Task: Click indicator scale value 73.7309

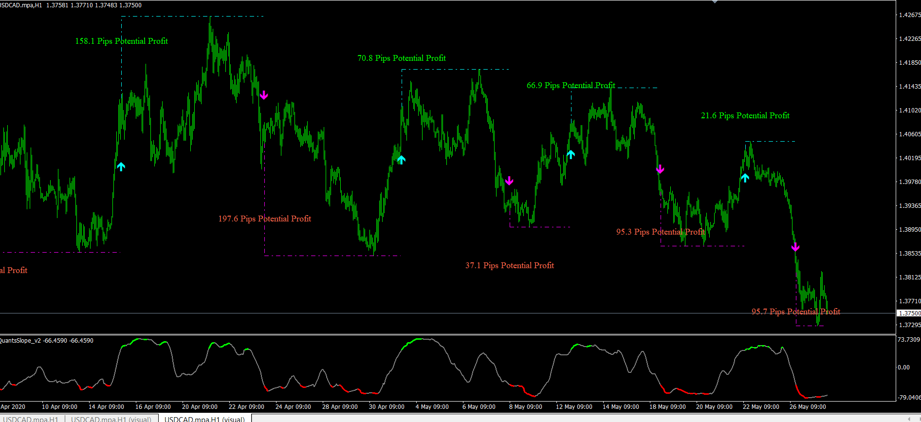Action: tap(909, 339)
